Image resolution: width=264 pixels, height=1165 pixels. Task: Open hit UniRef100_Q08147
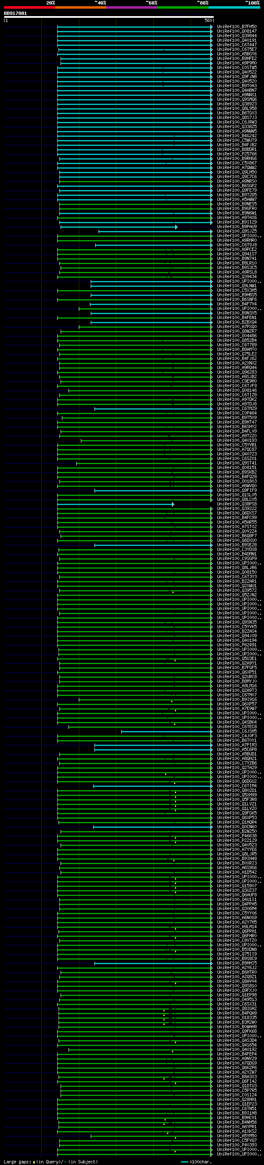click(x=236, y=31)
